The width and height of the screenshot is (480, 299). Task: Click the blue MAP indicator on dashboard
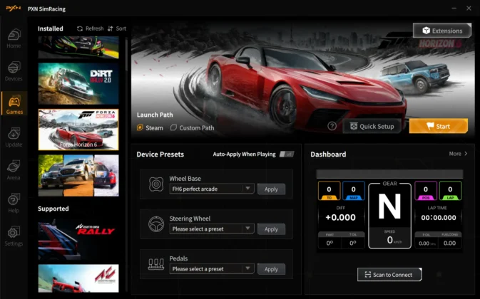pos(354,191)
